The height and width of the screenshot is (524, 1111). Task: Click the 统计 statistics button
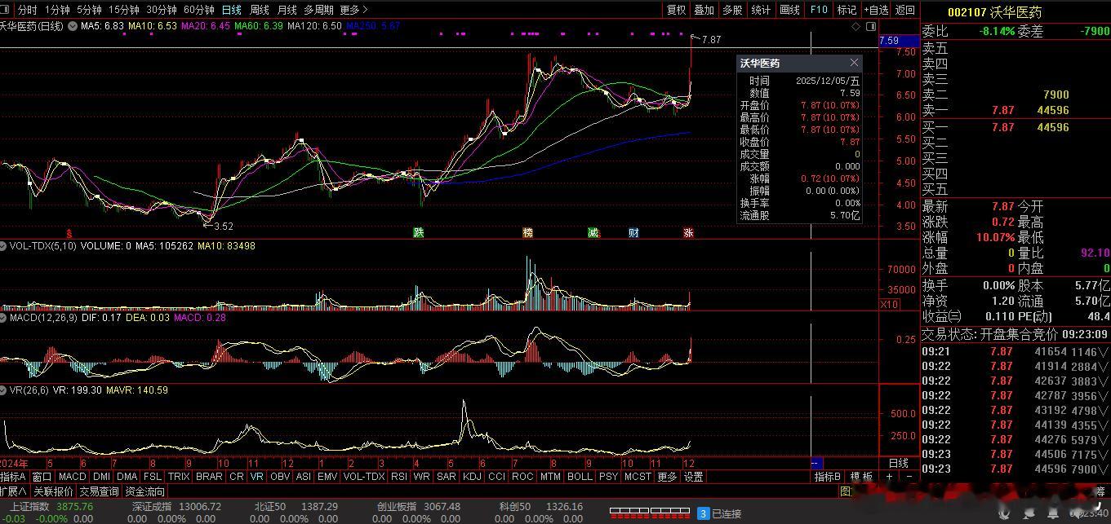pyautogui.click(x=761, y=10)
